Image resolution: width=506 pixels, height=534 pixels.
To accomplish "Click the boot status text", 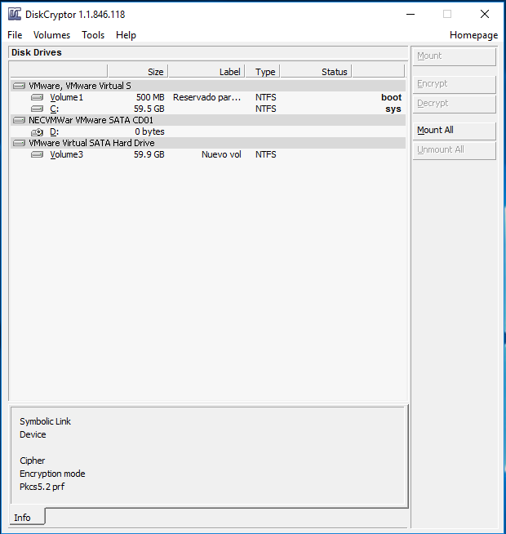I will pos(391,97).
